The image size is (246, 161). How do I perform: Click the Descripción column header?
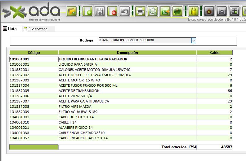point(127,53)
